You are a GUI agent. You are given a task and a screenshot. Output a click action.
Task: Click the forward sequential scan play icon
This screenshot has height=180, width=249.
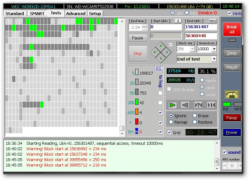pos(172,105)
